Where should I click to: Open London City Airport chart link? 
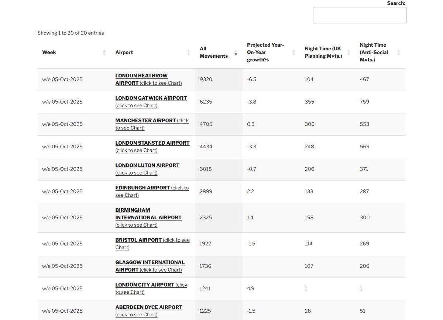pos(151,289)
